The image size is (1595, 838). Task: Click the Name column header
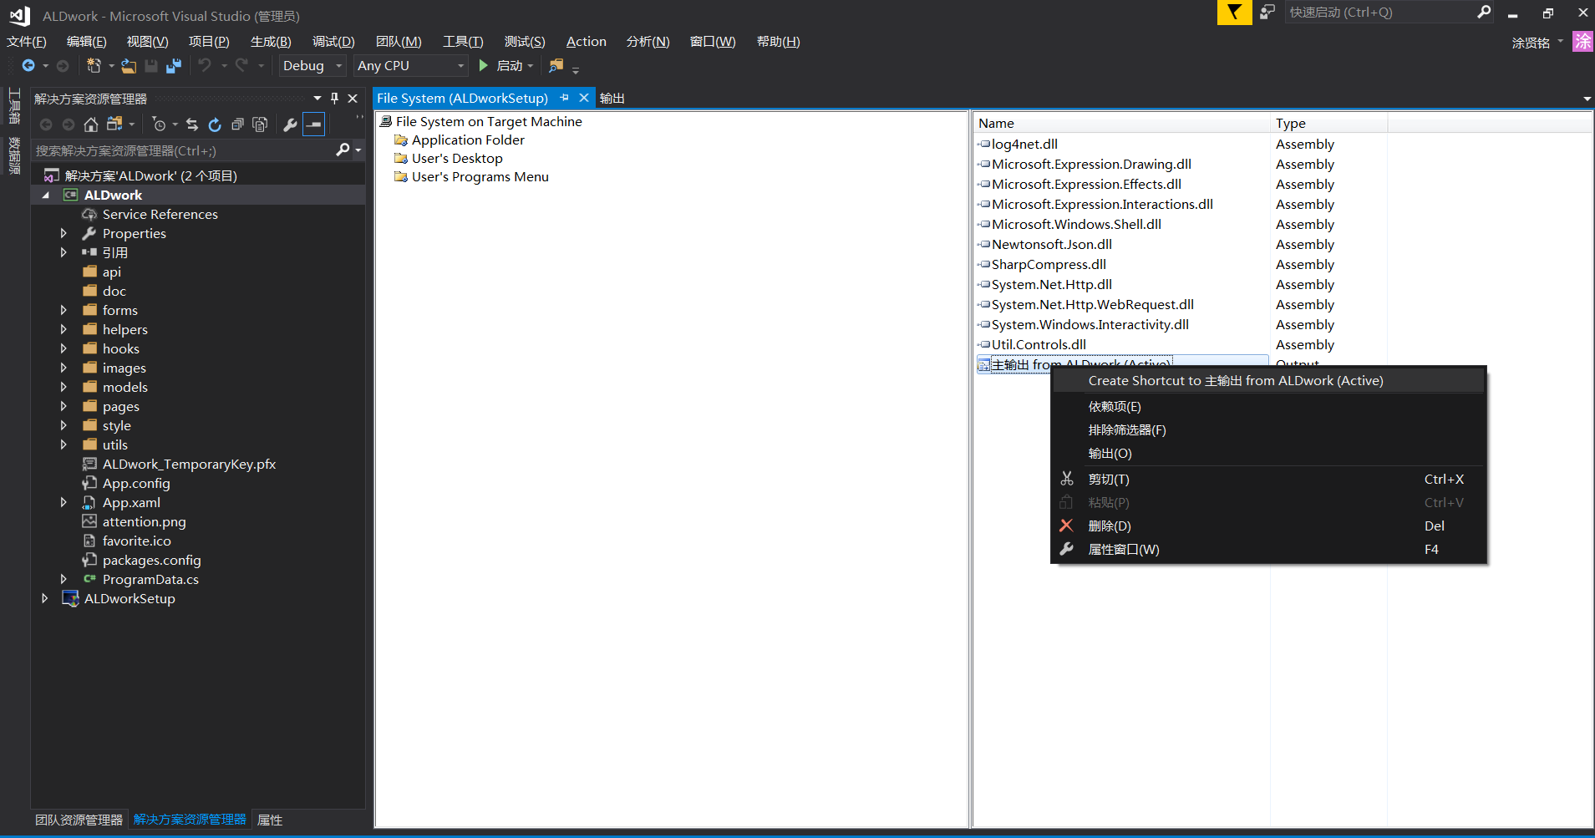1121,123
